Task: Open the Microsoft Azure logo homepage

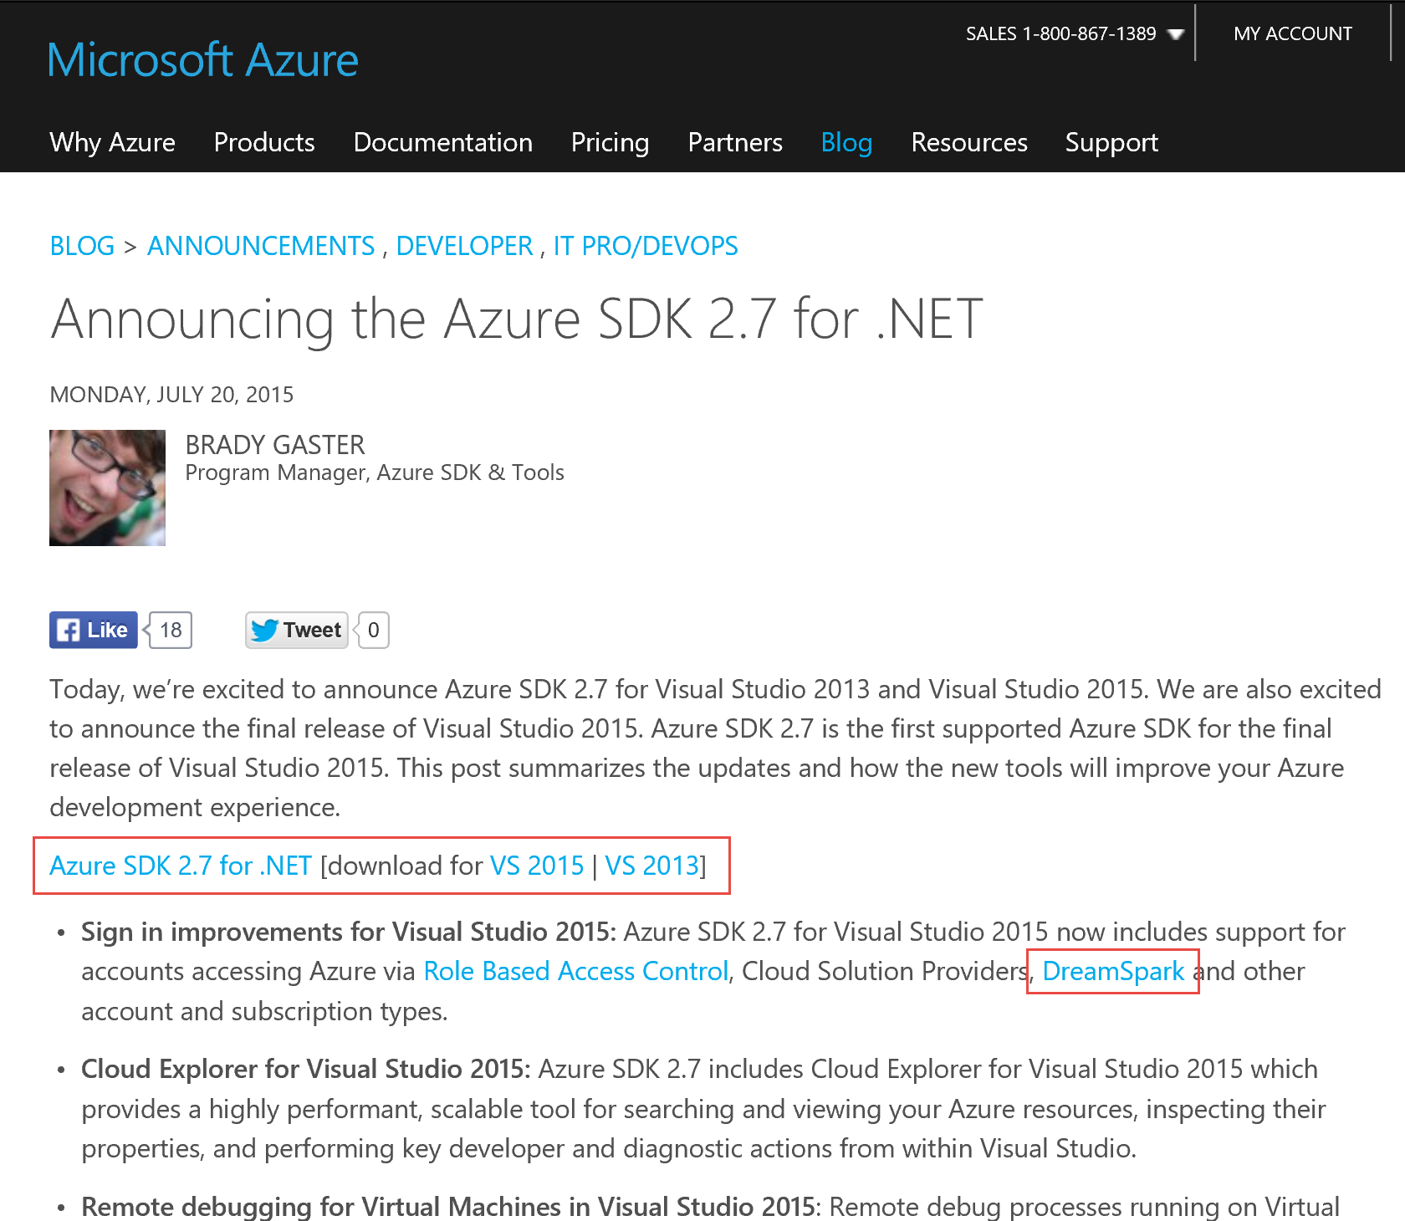Action: pyautogui.click(x=203, y=60)
